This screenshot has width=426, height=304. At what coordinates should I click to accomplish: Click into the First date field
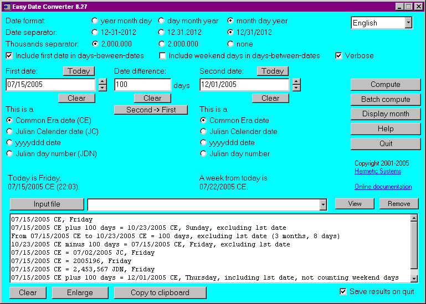coord(50,85)
